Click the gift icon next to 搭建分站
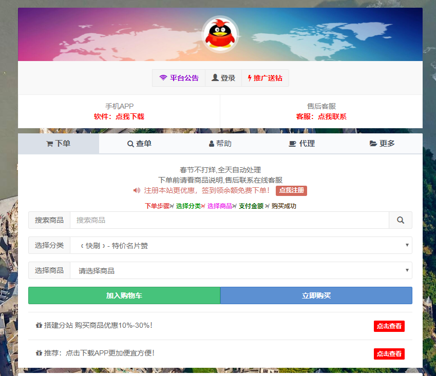The image size is (436, 376). (x=39, y=326)
